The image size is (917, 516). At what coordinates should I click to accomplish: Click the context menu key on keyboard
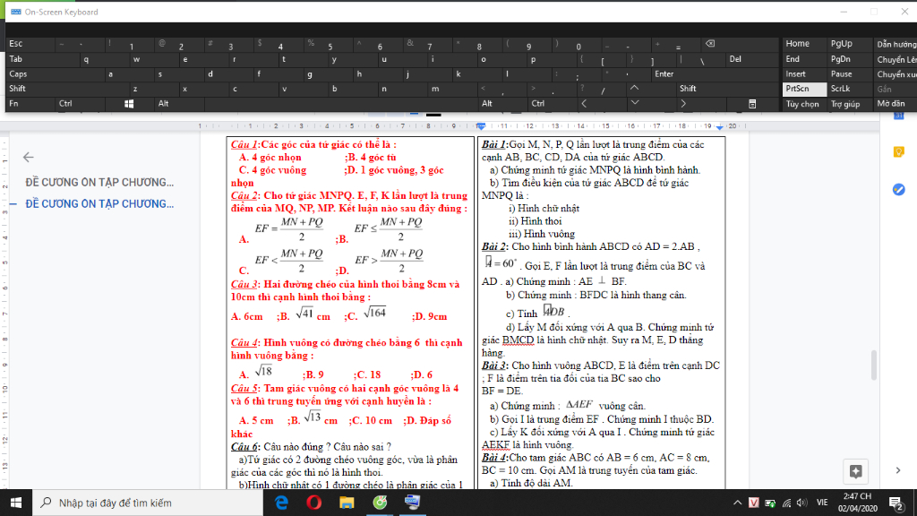tap(752, 104)
